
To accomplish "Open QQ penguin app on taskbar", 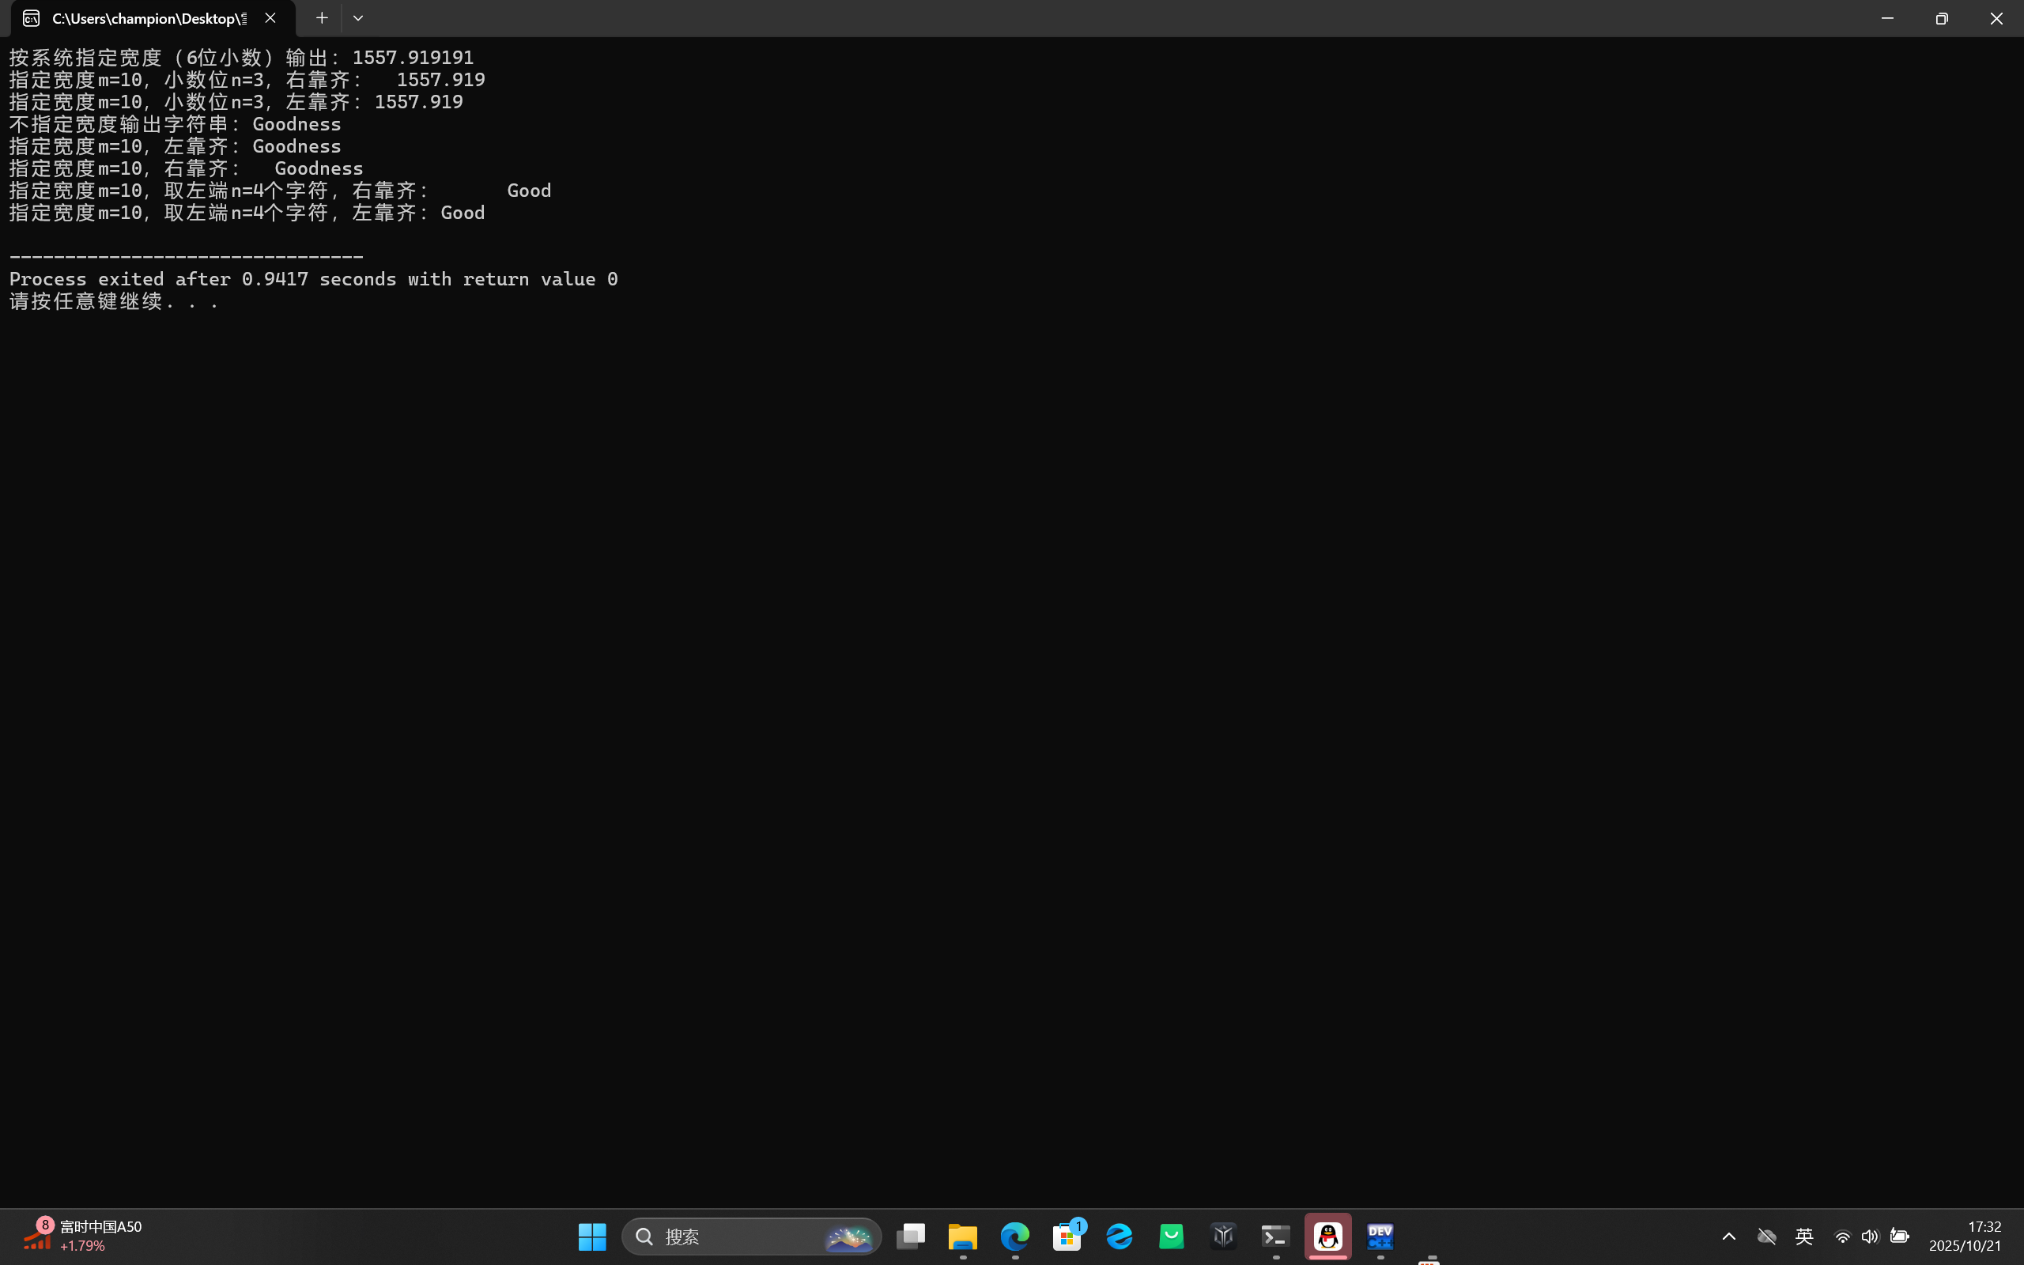I will tap(1327, 1236).
